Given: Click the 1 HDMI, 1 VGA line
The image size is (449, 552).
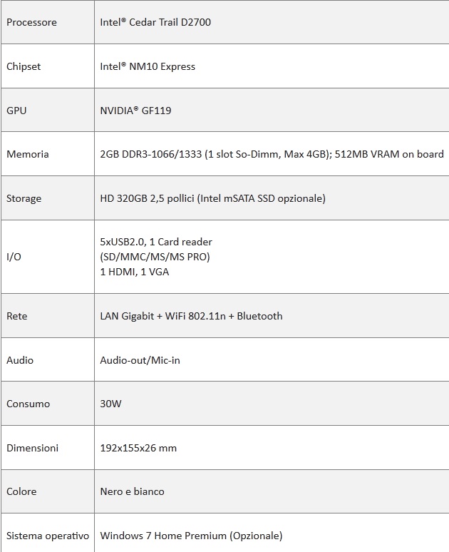Looking at the screenshot, I should coord(135,272).
